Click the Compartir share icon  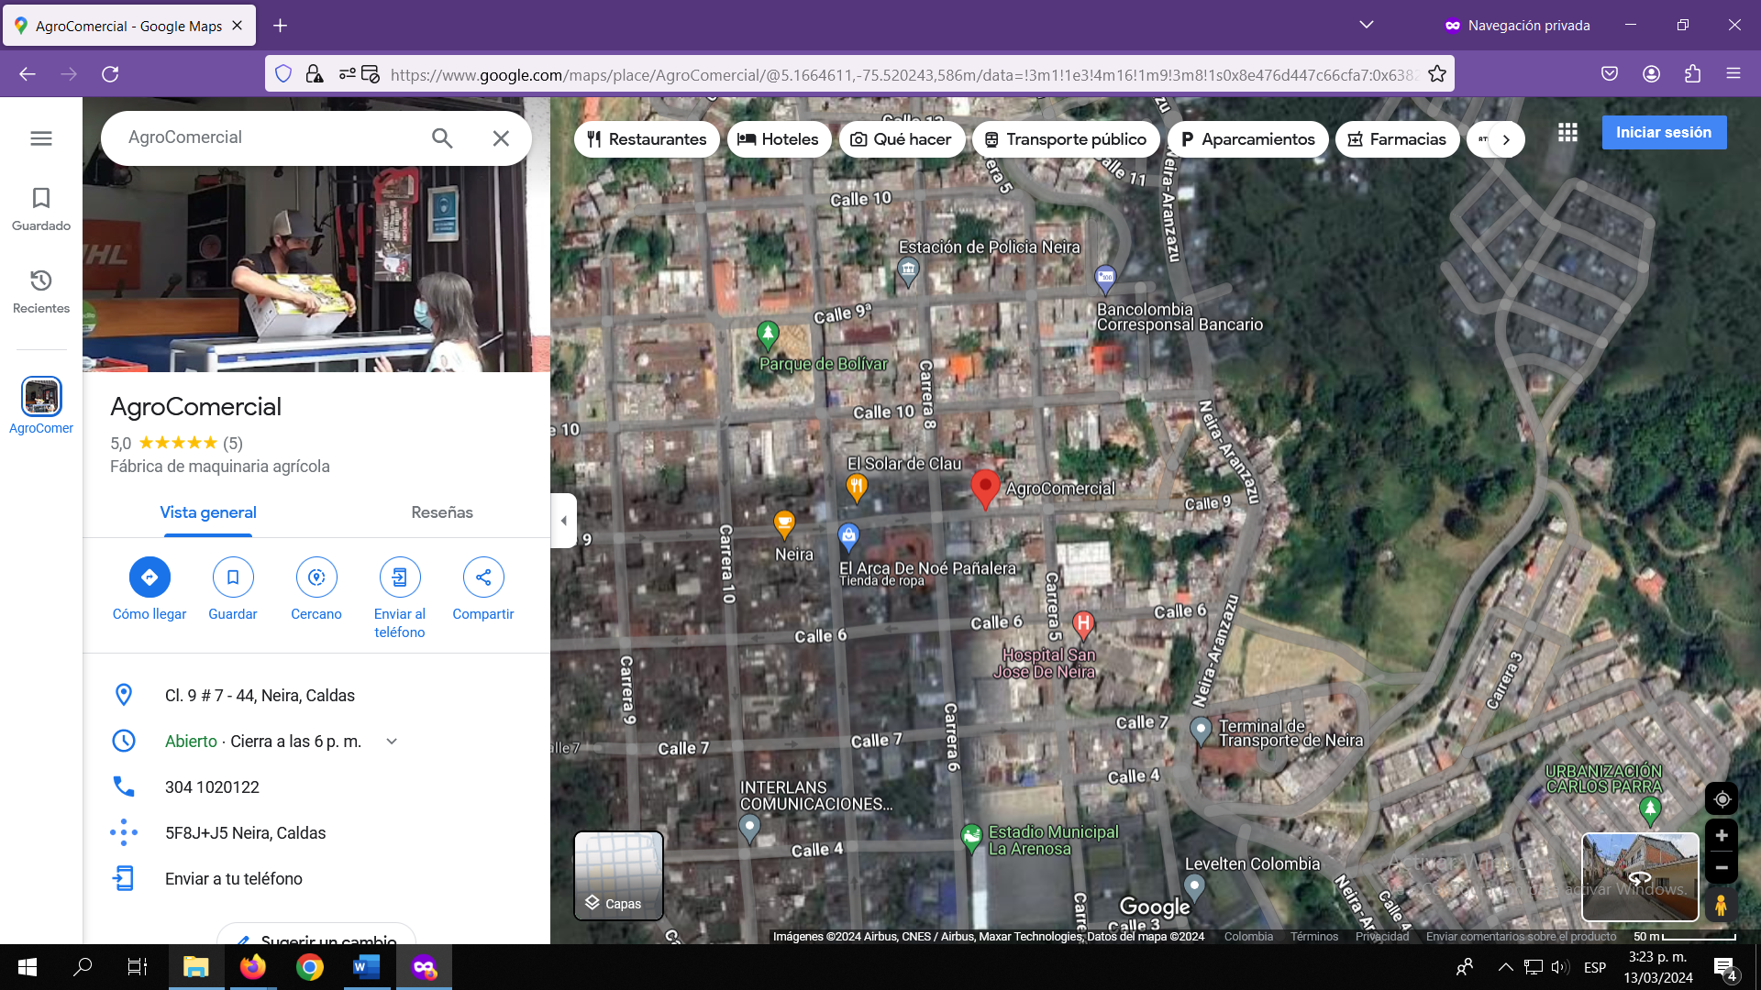pyautogui.click(x=483, y=577)
